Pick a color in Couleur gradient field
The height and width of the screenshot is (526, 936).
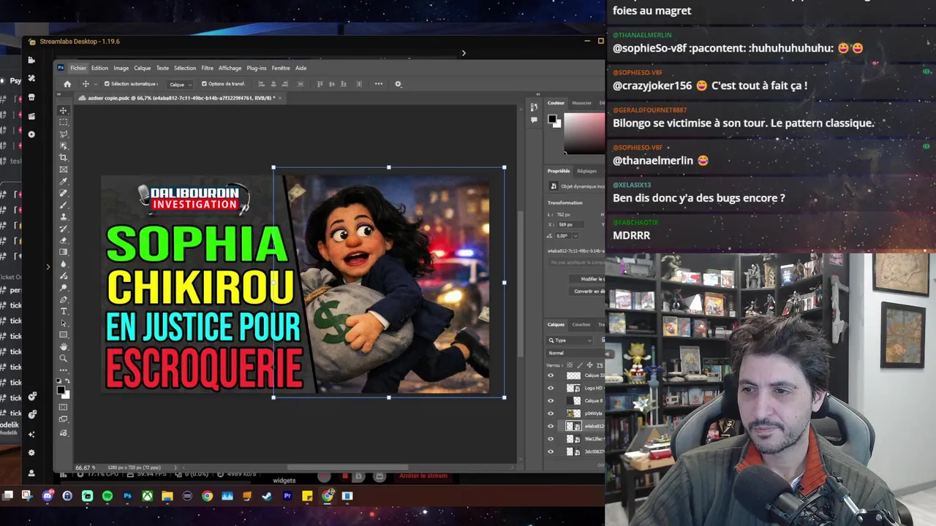585,133
